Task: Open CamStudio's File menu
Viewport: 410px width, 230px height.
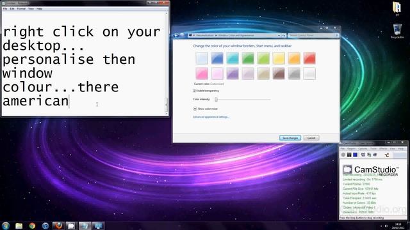Action: [x=342, y=149]
